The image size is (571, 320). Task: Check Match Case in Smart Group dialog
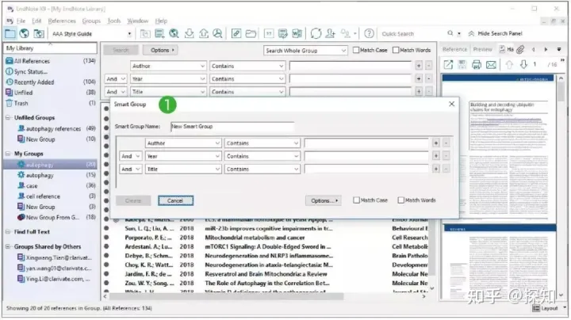click(x=357, y=200)
